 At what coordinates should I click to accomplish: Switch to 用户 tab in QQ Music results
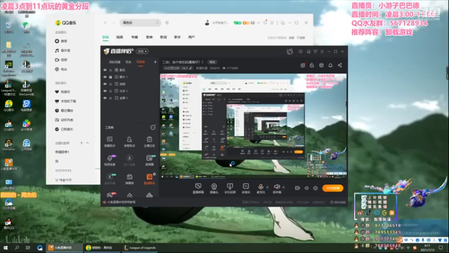point(191,37)
